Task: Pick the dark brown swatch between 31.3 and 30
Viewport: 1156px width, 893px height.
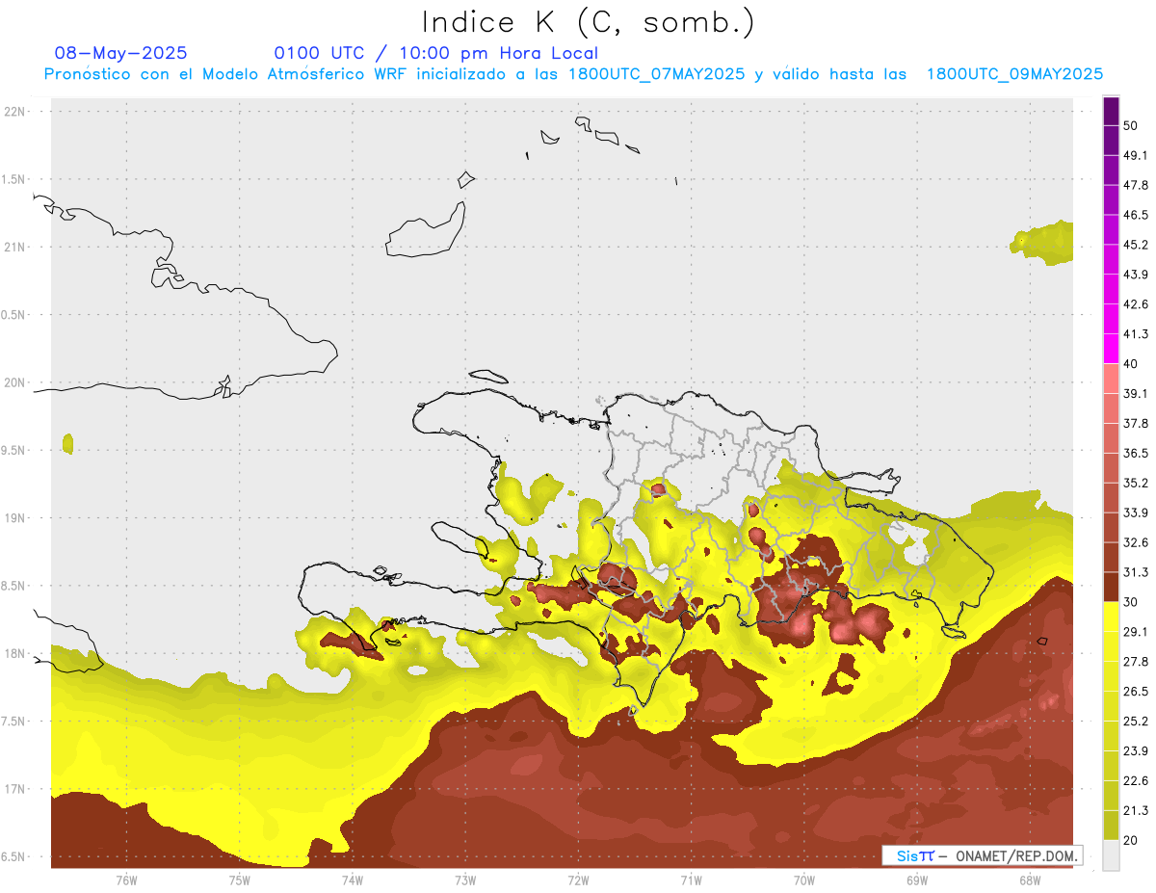Action: [1111, 587]
